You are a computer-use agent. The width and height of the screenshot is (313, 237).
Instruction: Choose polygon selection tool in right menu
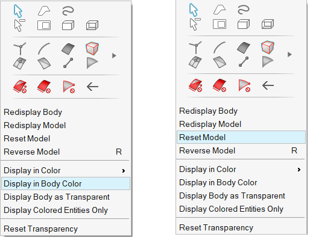coord(220,10)
